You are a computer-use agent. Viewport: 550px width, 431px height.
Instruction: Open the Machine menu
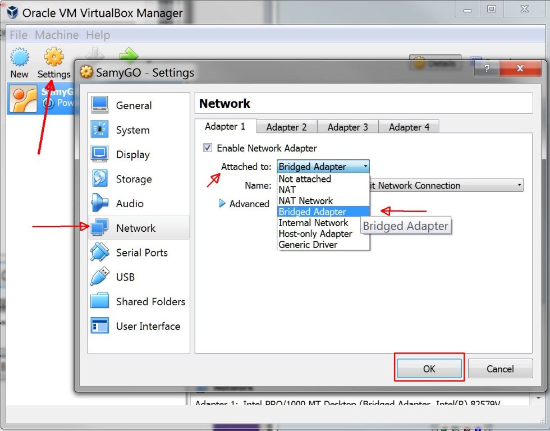[57, 35]
